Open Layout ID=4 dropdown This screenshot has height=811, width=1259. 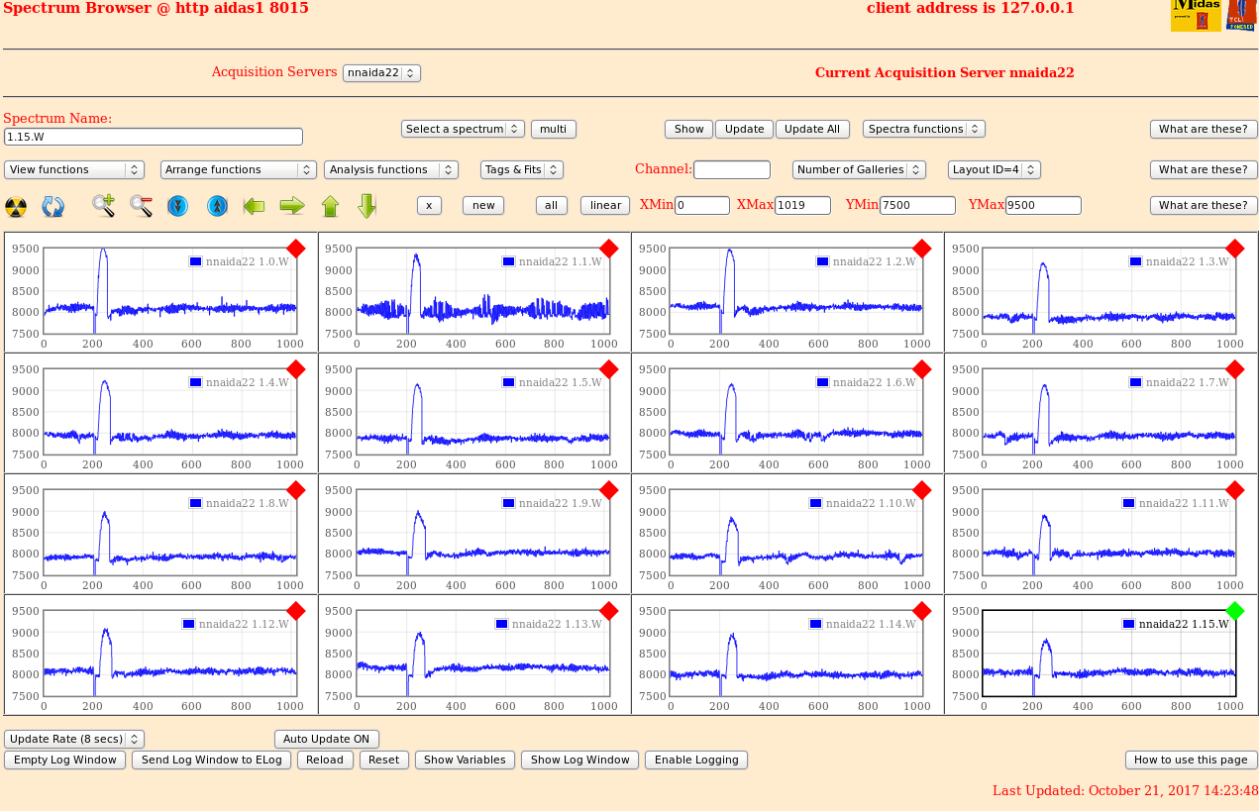coord(995,169)
